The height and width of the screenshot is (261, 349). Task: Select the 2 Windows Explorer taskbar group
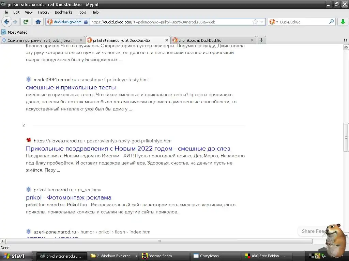click(114, 256)
